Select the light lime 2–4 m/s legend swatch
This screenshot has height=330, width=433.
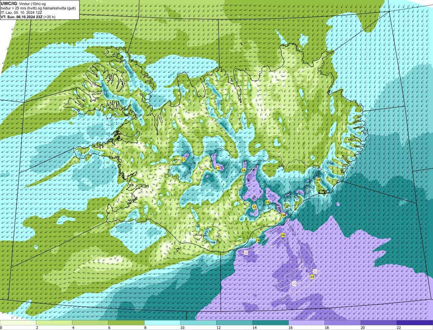[x=54, y=323]
